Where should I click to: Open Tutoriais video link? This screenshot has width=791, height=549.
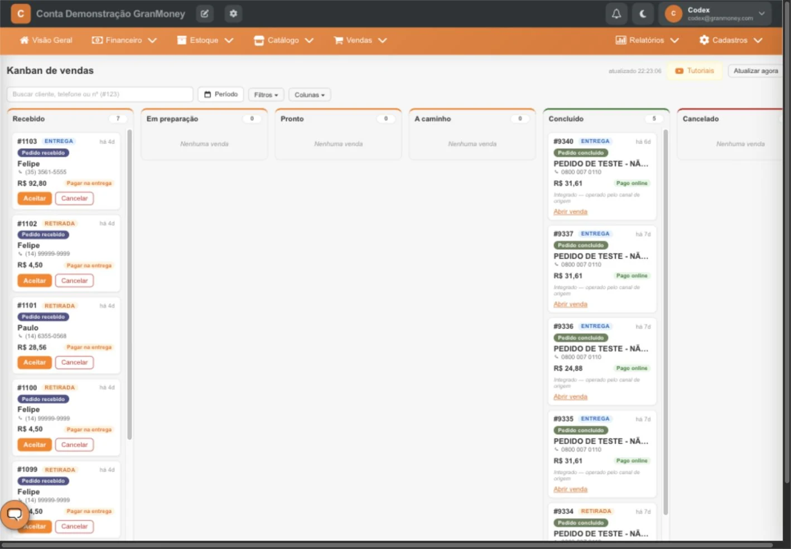(x=694, y=71)
